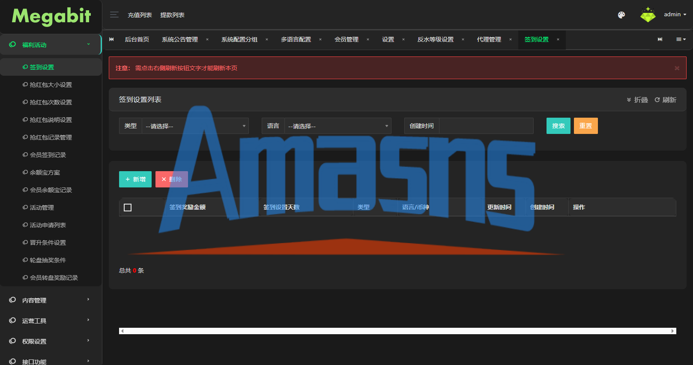Open 余额宝方案 in the sidebar
This screenshot has height=365, width=693.
tap(51, 172)
